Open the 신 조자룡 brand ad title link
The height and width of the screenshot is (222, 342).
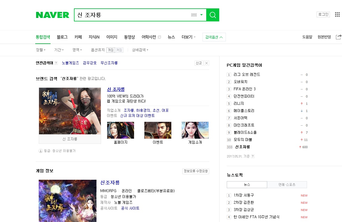116,89
